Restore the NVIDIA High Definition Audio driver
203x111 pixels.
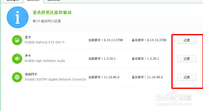(x=187, y=59)
